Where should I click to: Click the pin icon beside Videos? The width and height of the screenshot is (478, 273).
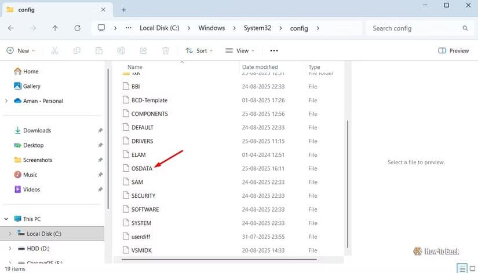(x=100, y=190)
